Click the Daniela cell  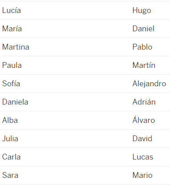coord(15,102)
